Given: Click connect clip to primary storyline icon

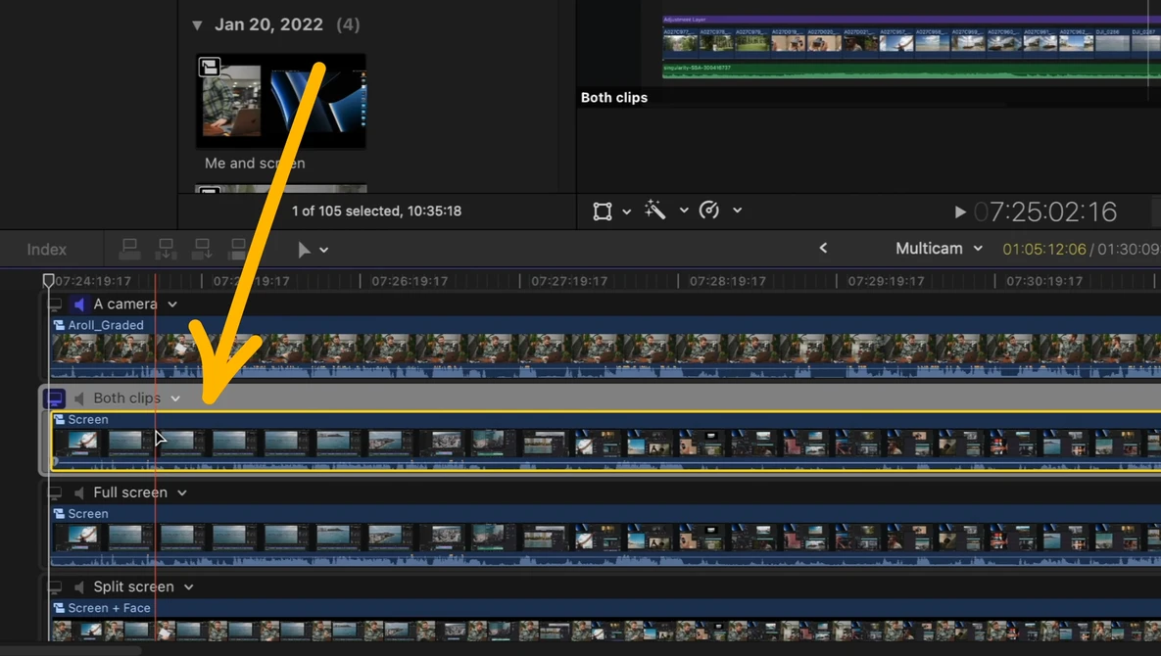Looking at the screenshot, I should [x=129, y=250].
